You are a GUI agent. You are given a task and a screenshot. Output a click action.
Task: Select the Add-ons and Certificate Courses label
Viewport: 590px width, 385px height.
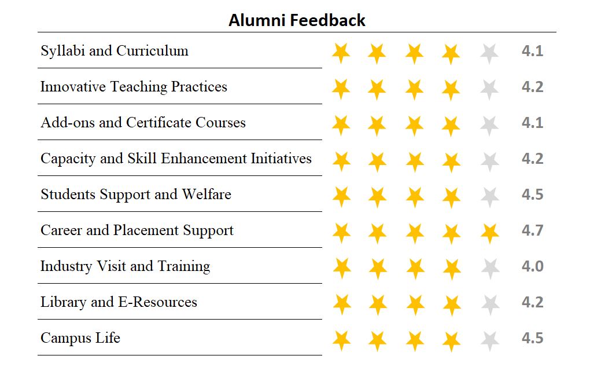pyautogui.click(x=143, y=123)
